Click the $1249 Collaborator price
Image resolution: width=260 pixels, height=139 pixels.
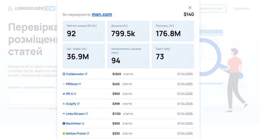click(x=117, y=74)
